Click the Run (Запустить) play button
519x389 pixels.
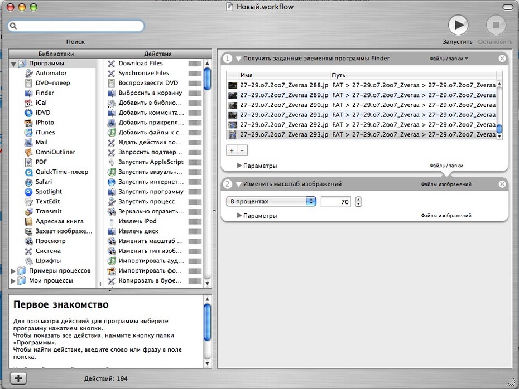point(458,25)
